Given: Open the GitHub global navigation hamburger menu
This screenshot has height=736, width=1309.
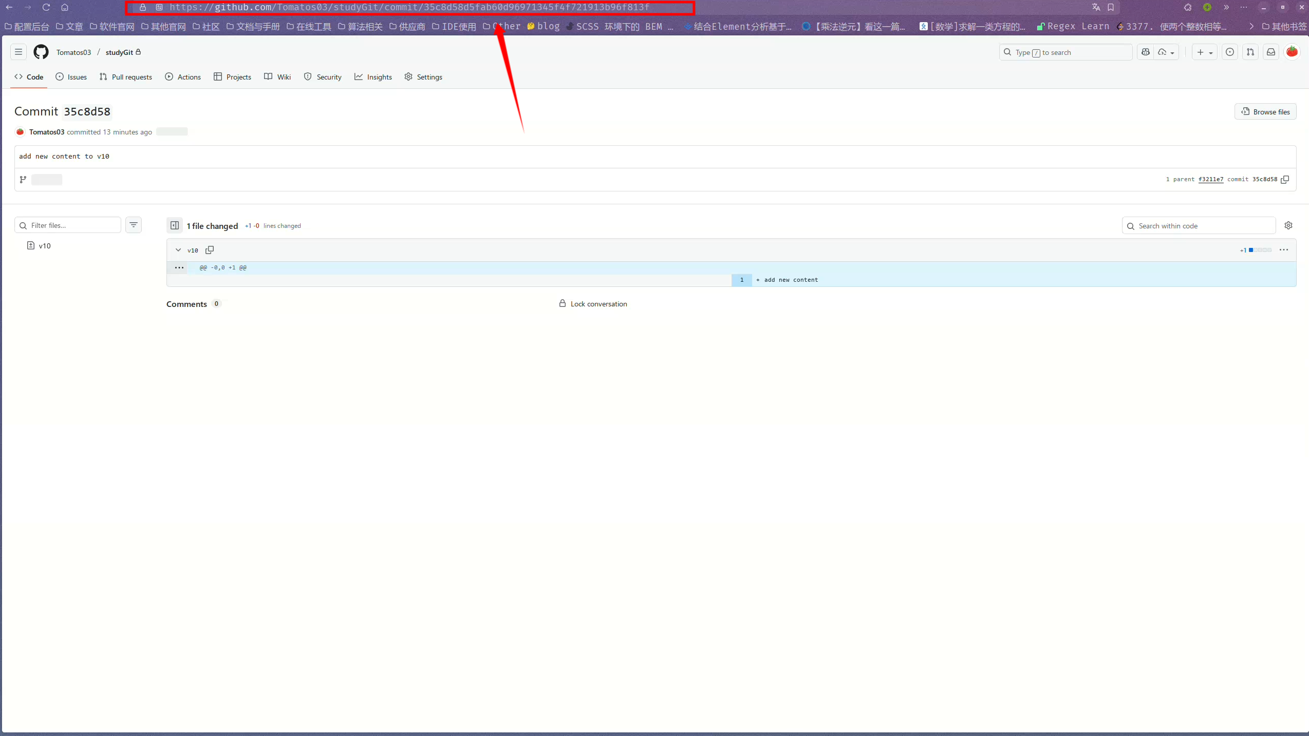Looking at the screenshot, I should pyautogui.click(x=18, y=52).
